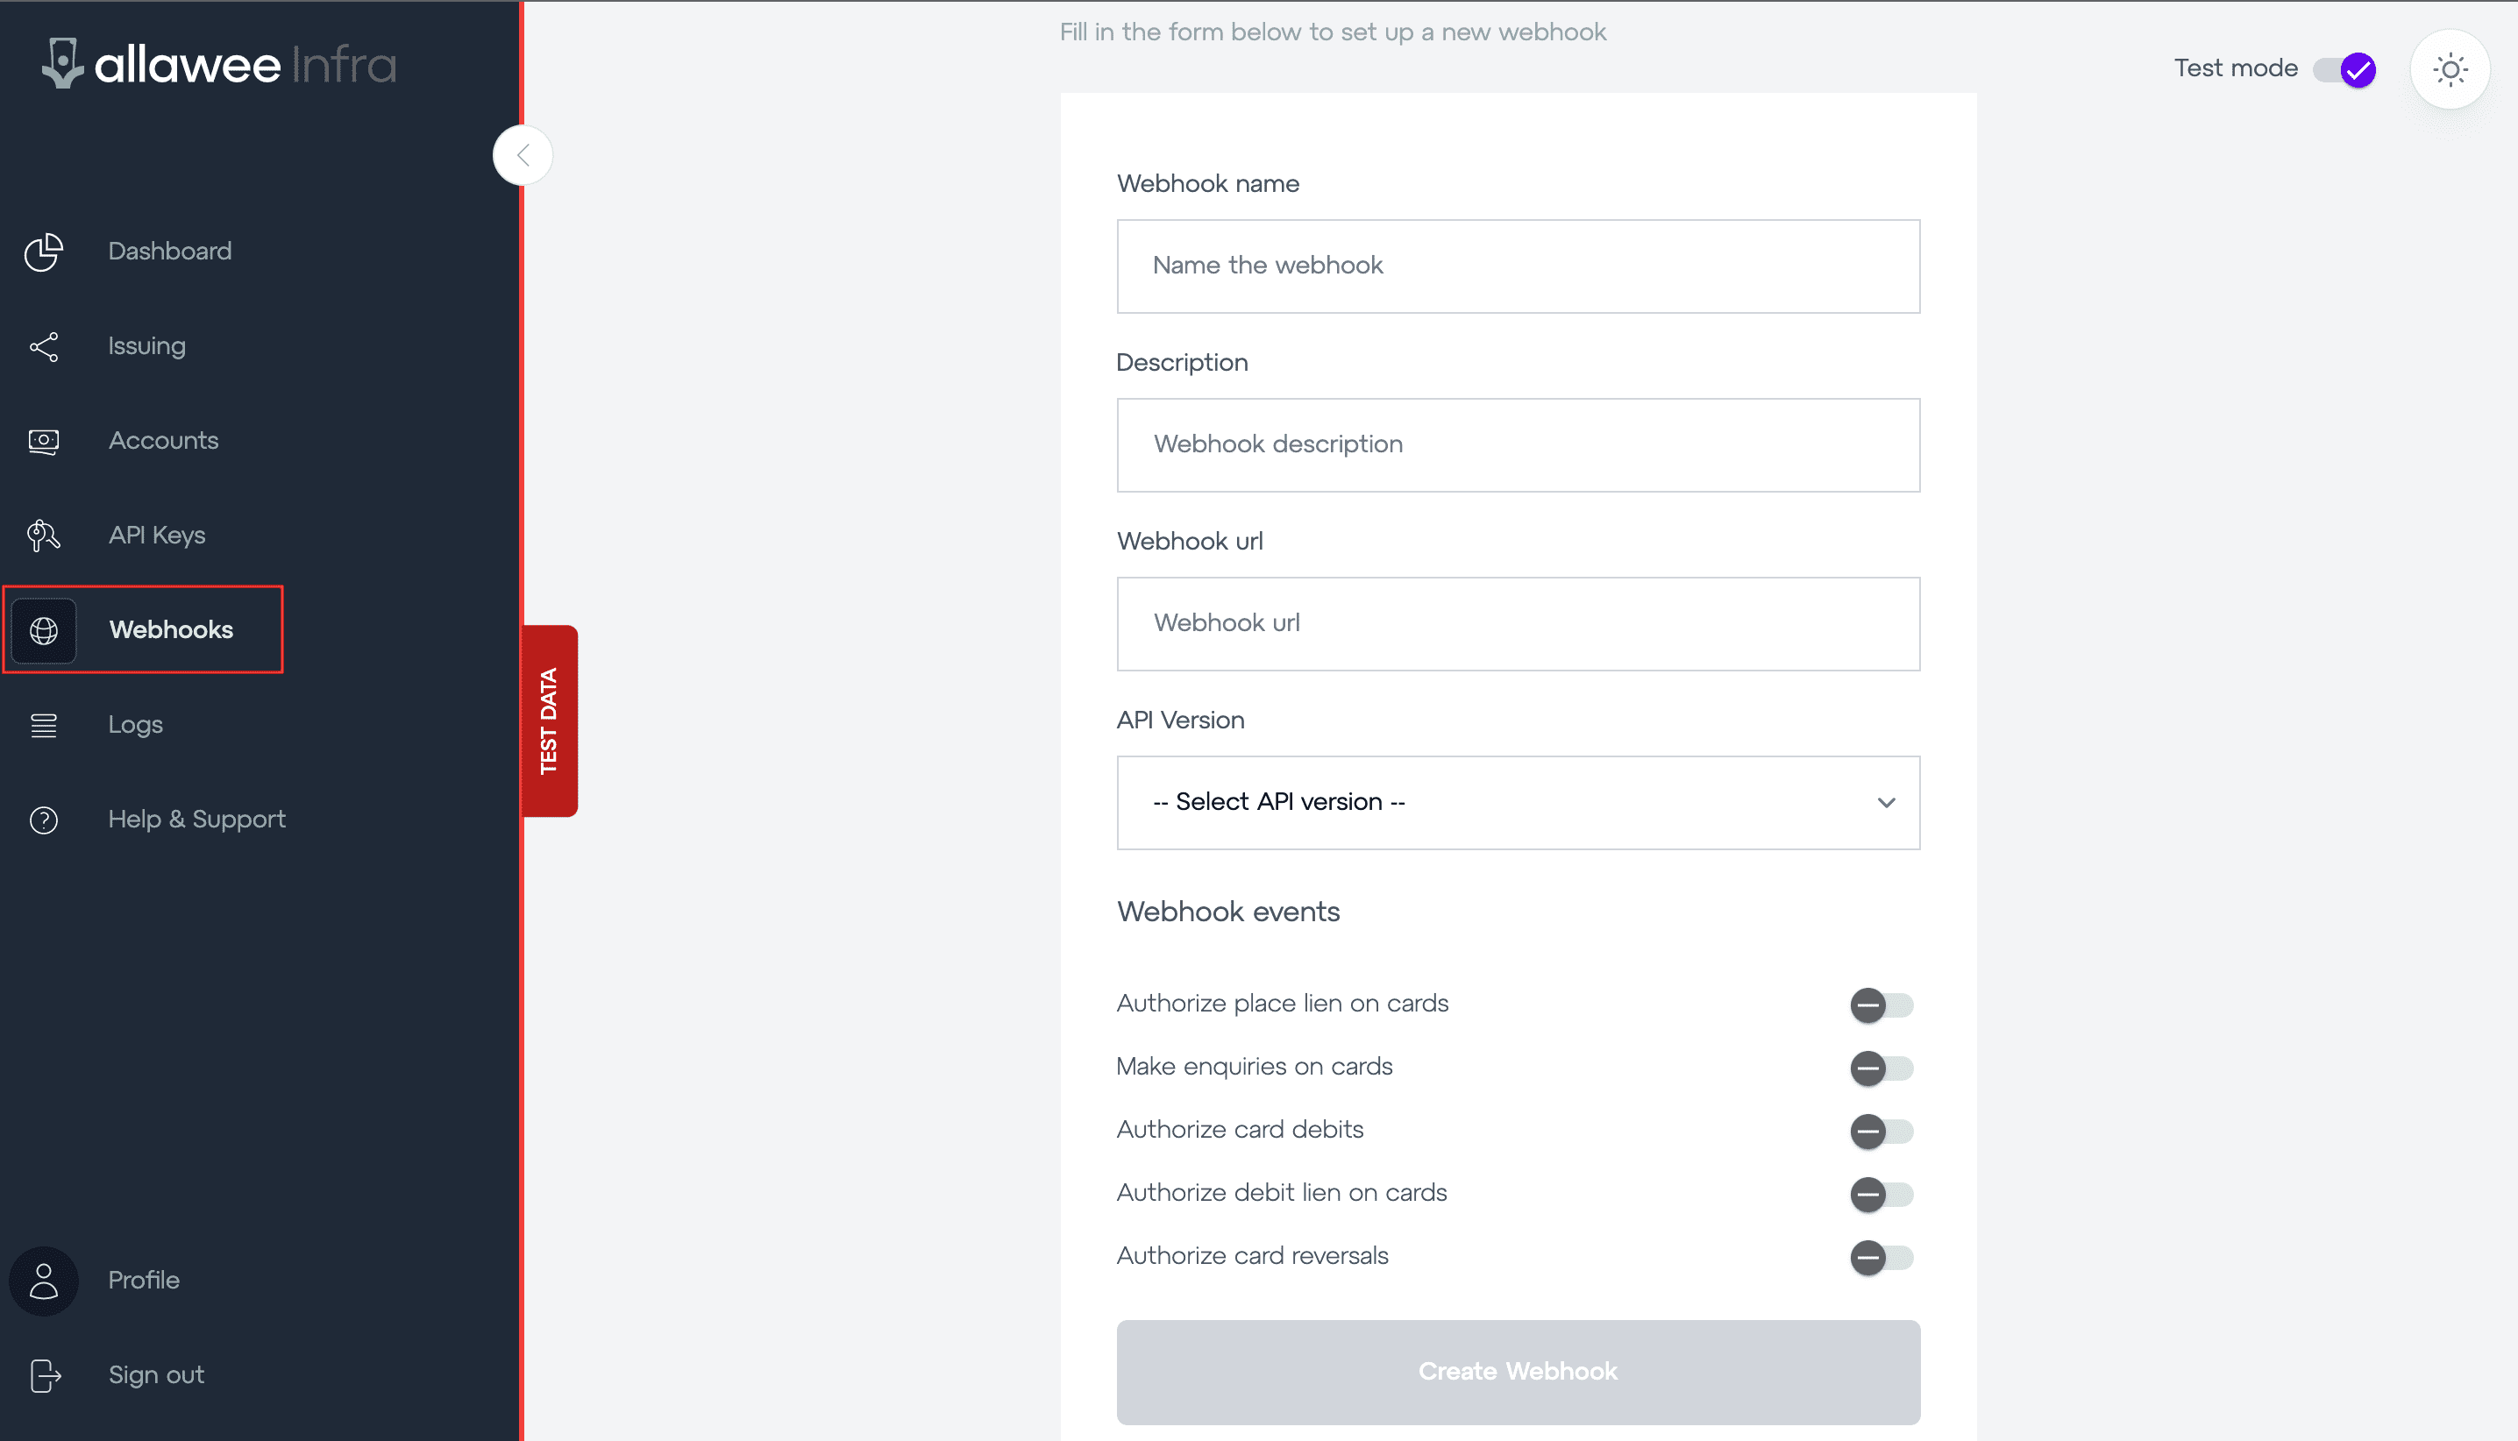This screenshot has width=2518, height=1441.
Task: Click the API Keys key icon
Action: click(44, 536)
